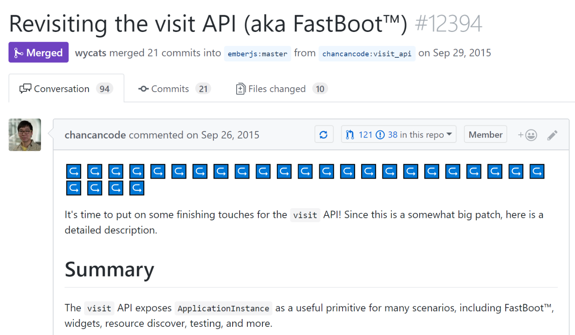This screenshot has width=575, height=335.
Task: Open wycats user profile link
Action: 91,53
